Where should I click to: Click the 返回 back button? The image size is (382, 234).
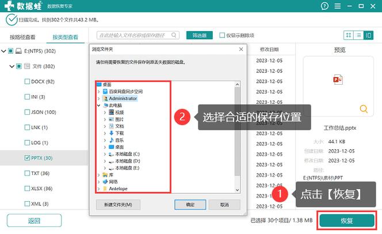34,221
